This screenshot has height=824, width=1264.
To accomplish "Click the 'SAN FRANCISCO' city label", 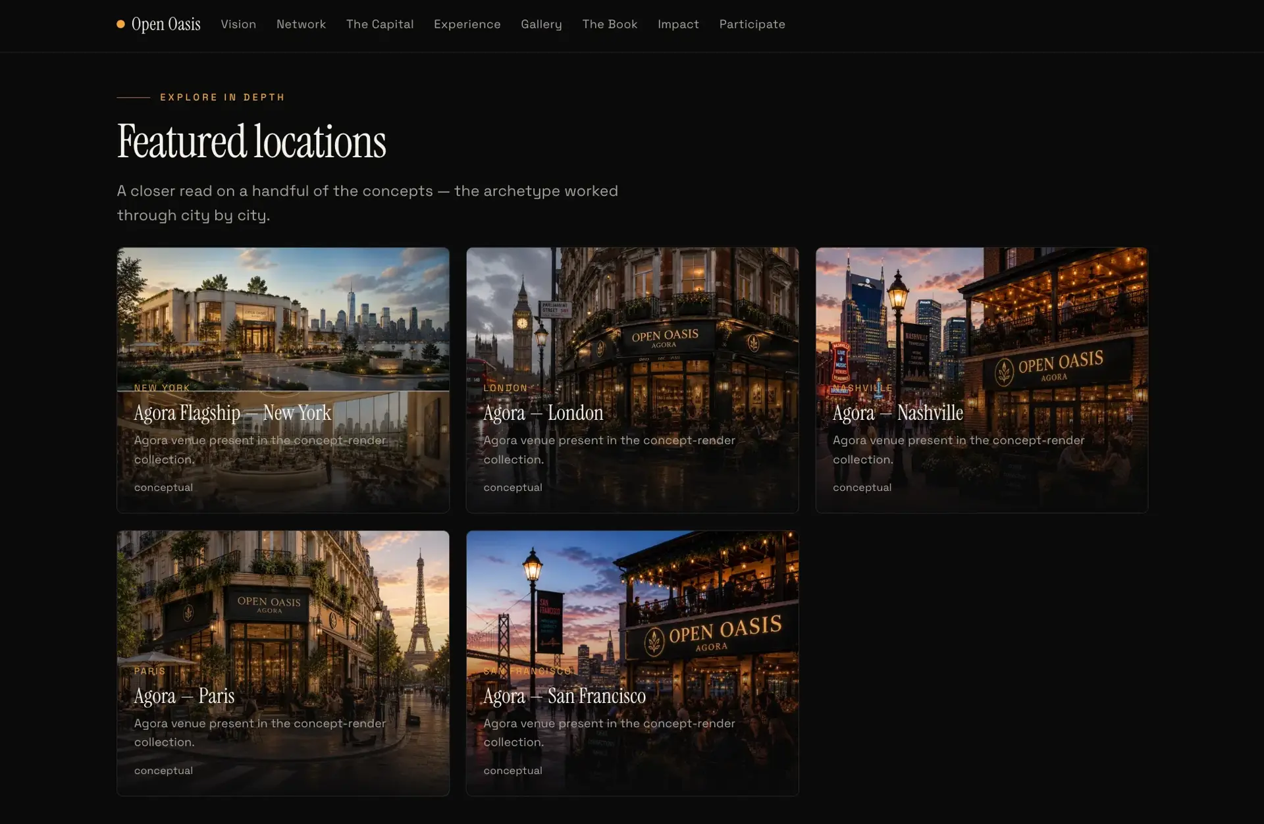I will (527, 671).
